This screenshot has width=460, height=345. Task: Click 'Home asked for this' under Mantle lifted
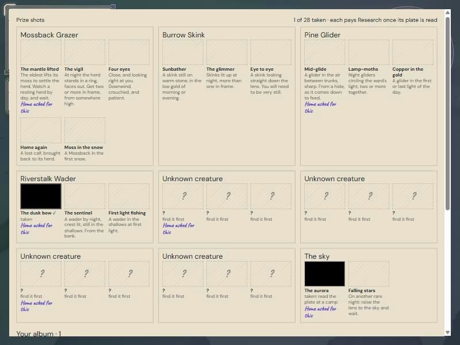point(36,108)
